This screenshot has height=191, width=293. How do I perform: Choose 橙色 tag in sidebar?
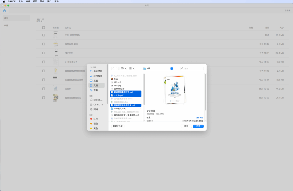pos(96,124)
